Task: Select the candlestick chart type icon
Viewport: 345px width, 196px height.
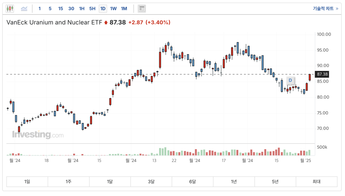Action: pos(10,8)
